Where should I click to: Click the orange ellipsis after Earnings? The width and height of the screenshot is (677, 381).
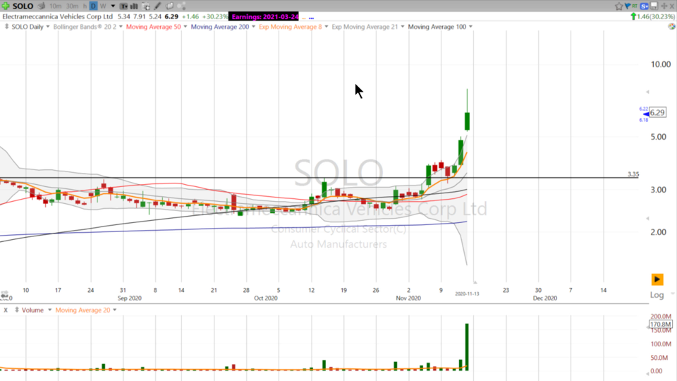(x=304, y=18)
